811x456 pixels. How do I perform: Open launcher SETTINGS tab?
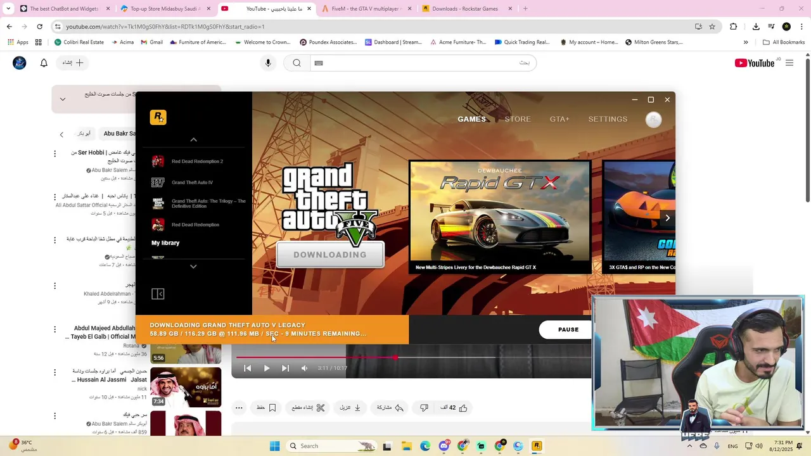[608, 119]
